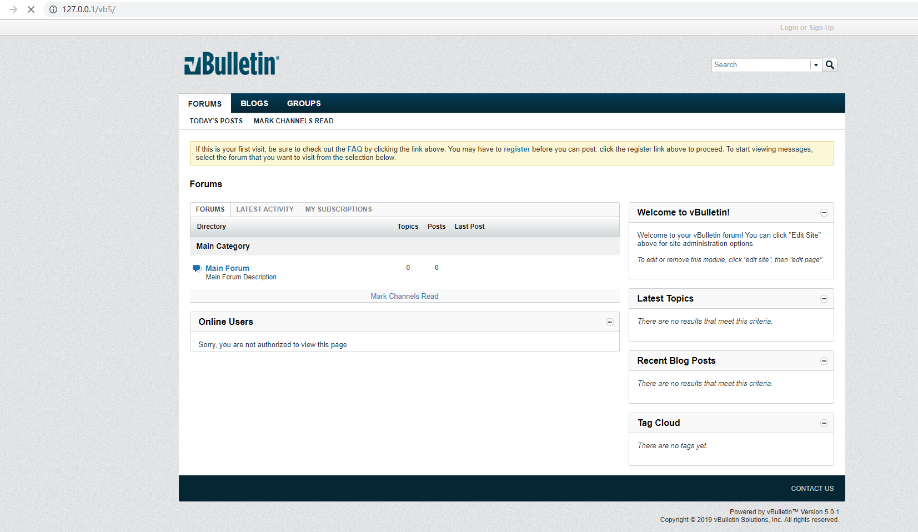Click the Main Forum speech bubble icon
Image resolution: width=918 pixels, height=532 pixels.
tap(197, 269)
